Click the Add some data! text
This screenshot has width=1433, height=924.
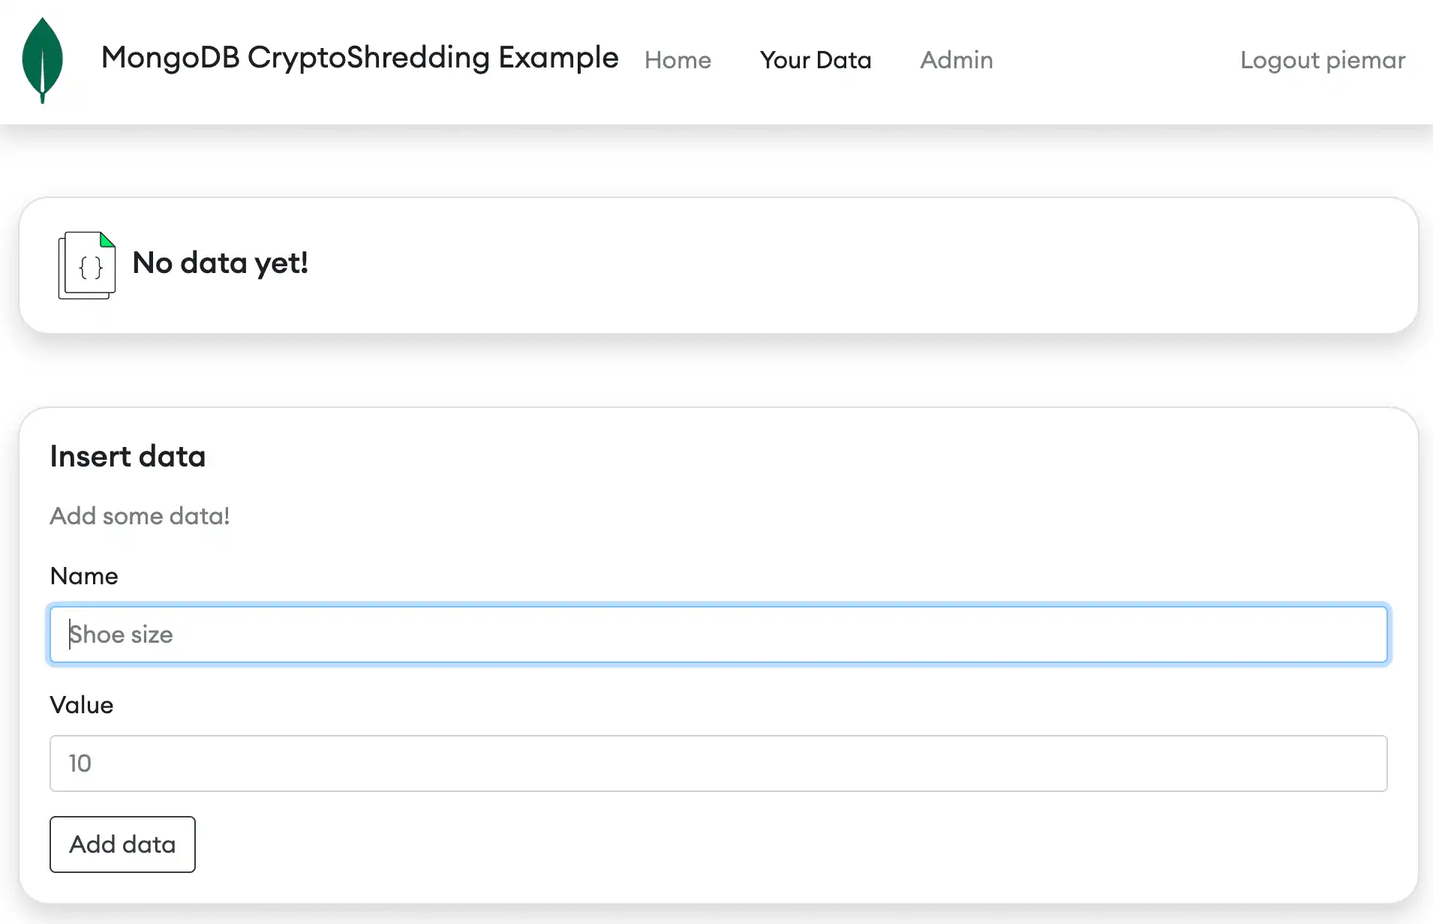pos(140,516)
